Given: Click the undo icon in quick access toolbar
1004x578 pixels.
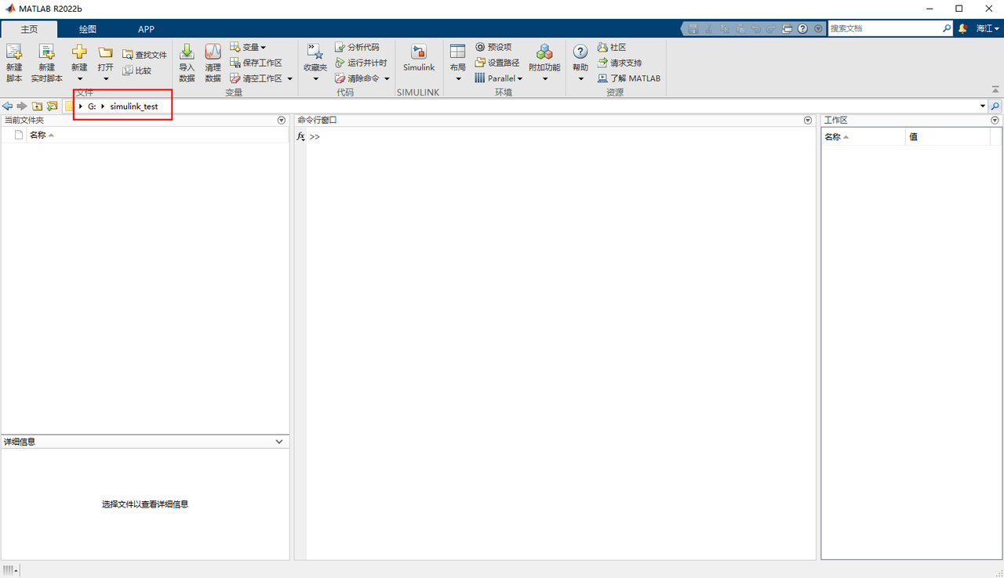Looking at the screenshot, I should [756, 28].
